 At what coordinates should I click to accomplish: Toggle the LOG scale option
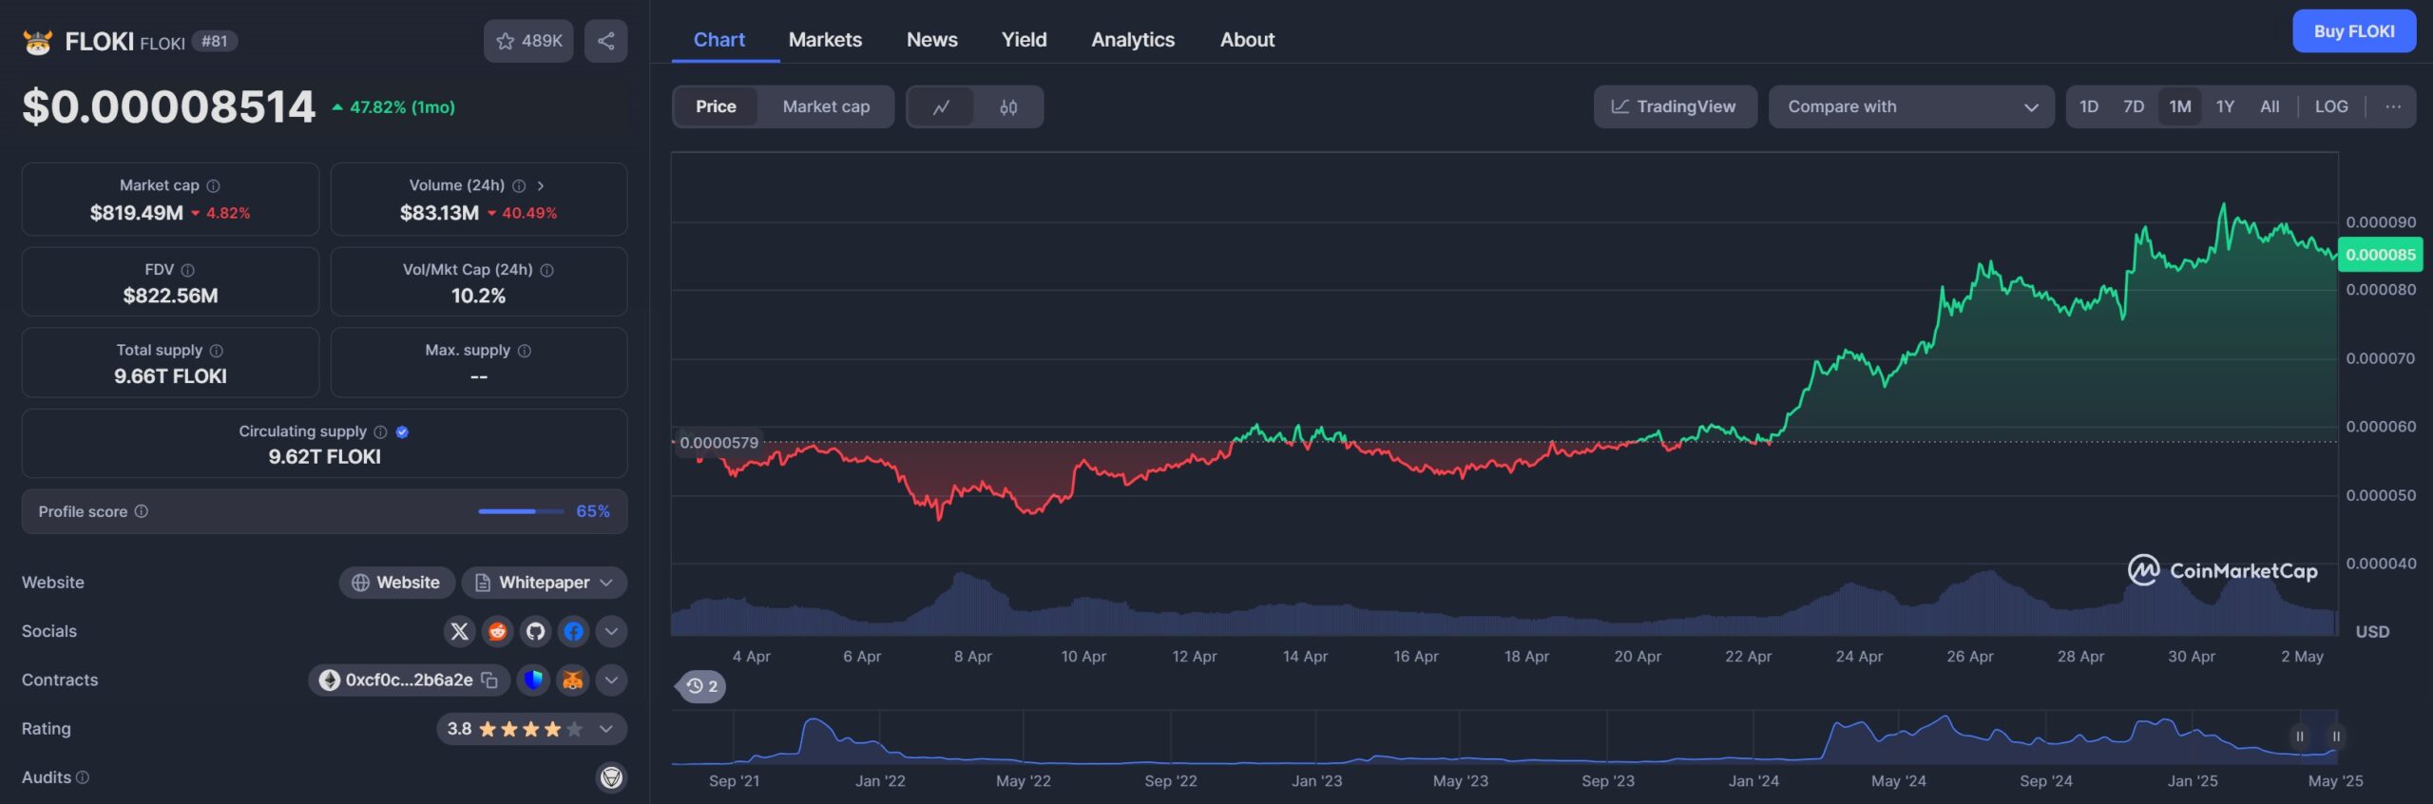click(x=2331, y=106)
